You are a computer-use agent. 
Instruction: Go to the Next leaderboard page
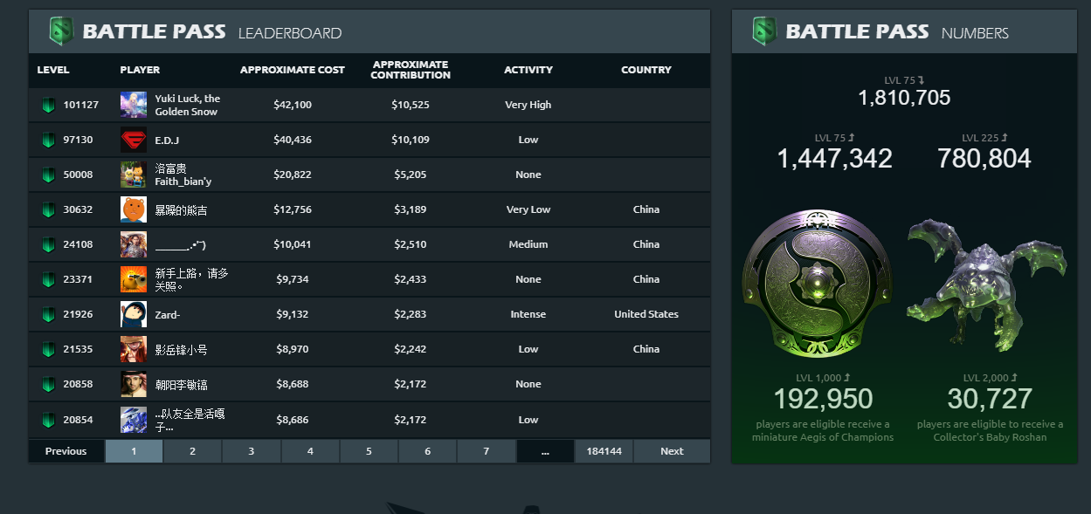pyautogui.click(x=672, y=451)
